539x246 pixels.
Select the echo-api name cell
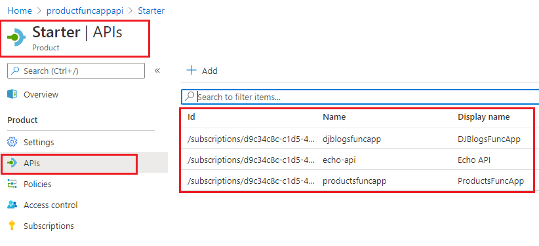coord(339,160)
